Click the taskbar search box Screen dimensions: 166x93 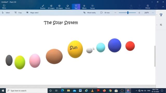[27, 91]
